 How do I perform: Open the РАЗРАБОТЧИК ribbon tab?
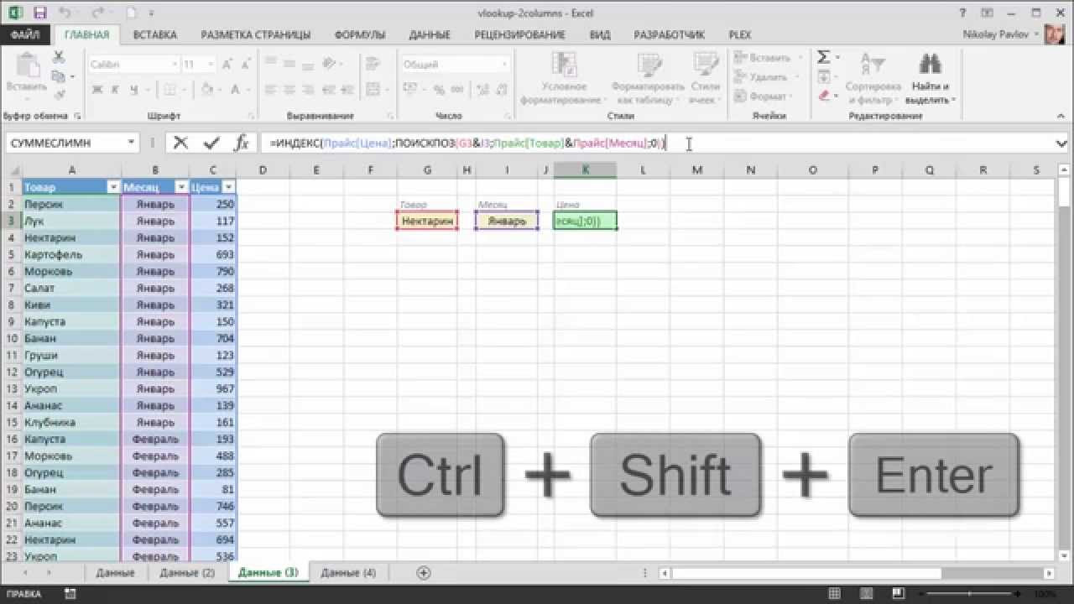pos(669,34)
